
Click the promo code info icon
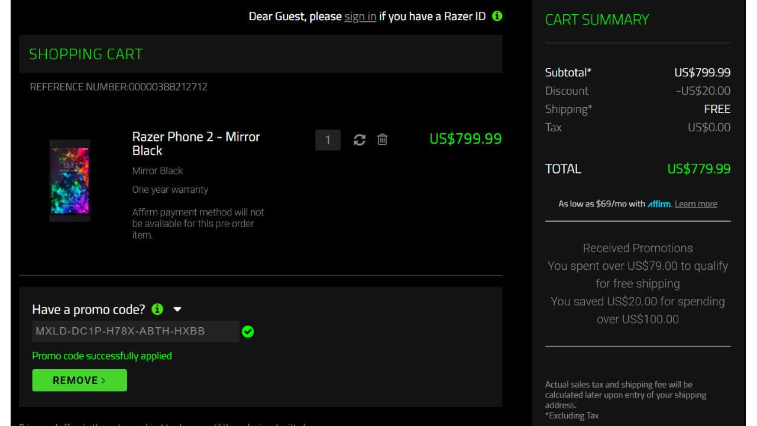coord(157,309)
